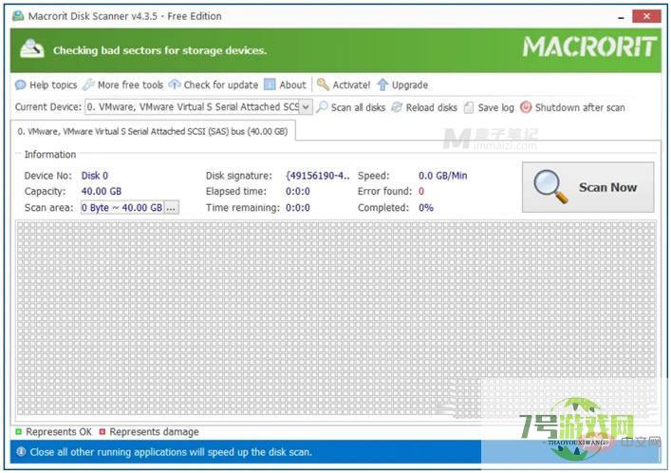
Task: Click the Macrorit app icon in title bar
Action: [18, 16]
